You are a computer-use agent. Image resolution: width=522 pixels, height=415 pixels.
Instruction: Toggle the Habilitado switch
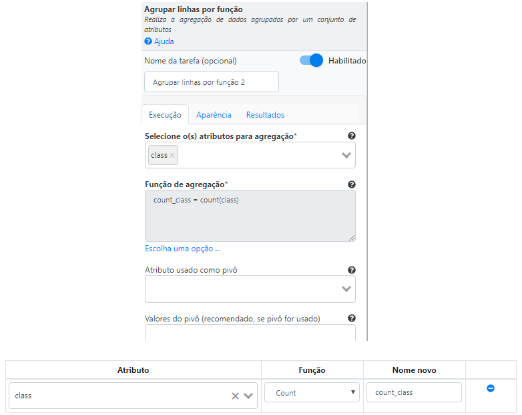[x=311, y=60]
